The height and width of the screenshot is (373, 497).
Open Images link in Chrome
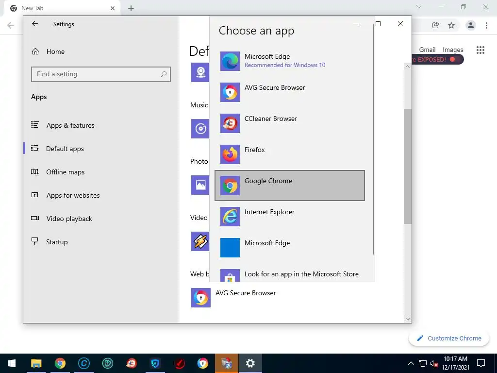point(453,50)
